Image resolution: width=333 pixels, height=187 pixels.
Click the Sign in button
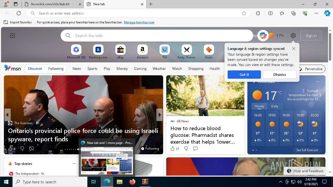pyautogui.click(x=311, y=36)
